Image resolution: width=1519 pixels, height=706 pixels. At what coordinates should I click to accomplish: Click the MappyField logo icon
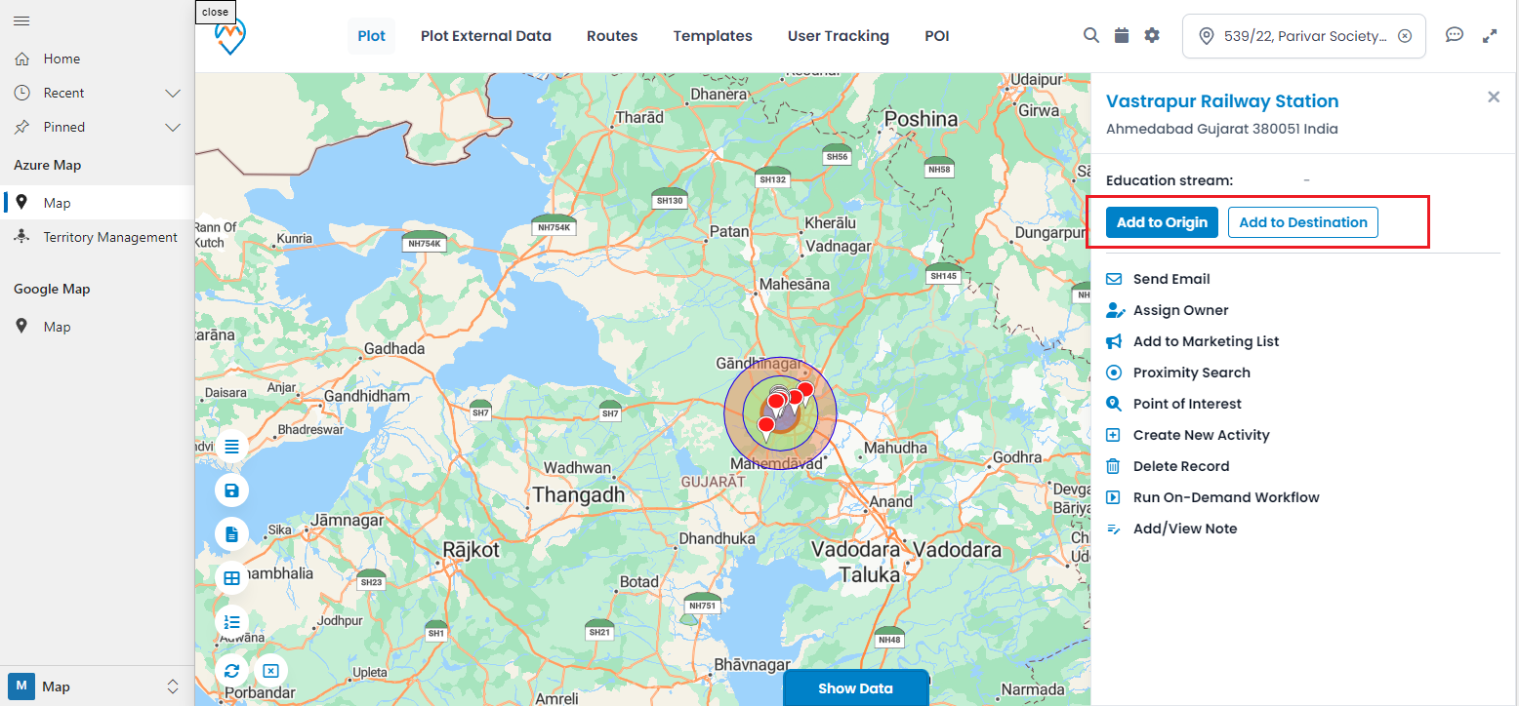231,37
